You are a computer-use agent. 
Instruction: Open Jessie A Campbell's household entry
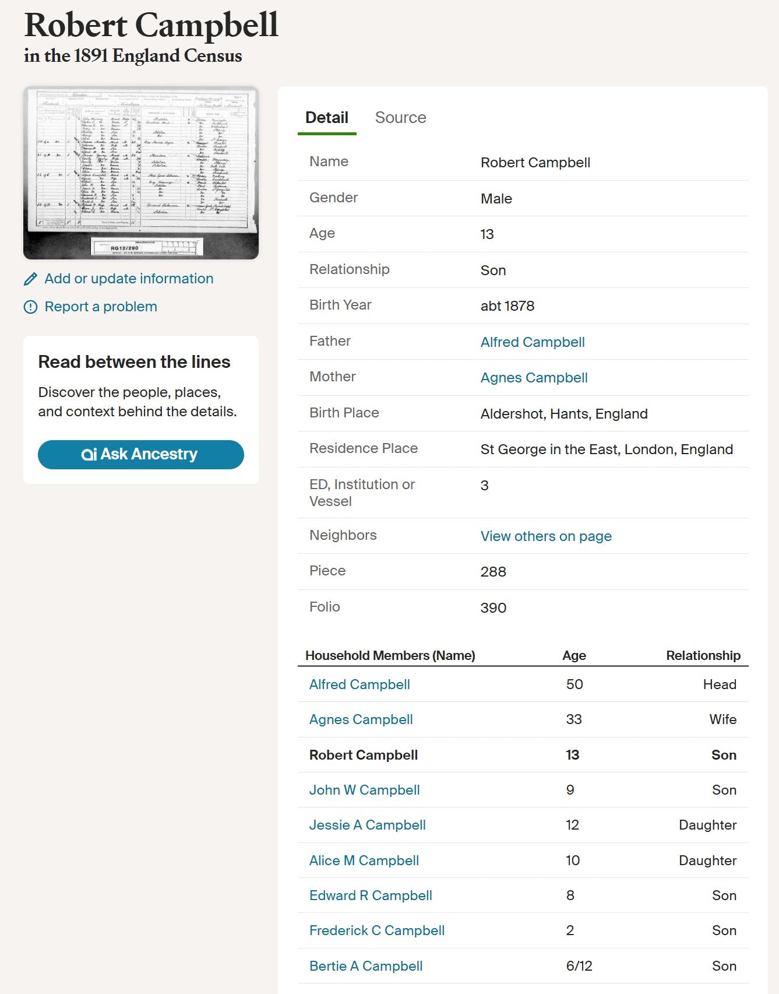[x=367, y=825]
